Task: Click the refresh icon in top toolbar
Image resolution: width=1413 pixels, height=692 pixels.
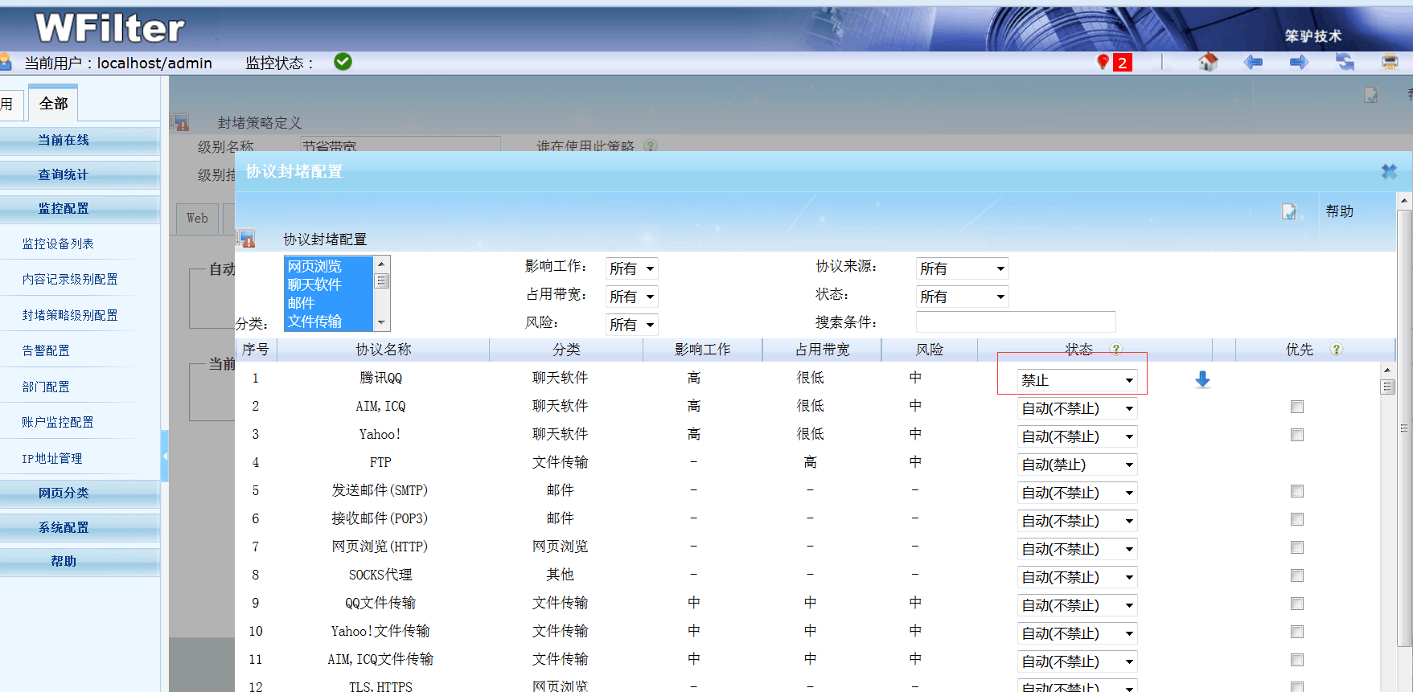Action: pyautogui.click(x=1345, y=62)
